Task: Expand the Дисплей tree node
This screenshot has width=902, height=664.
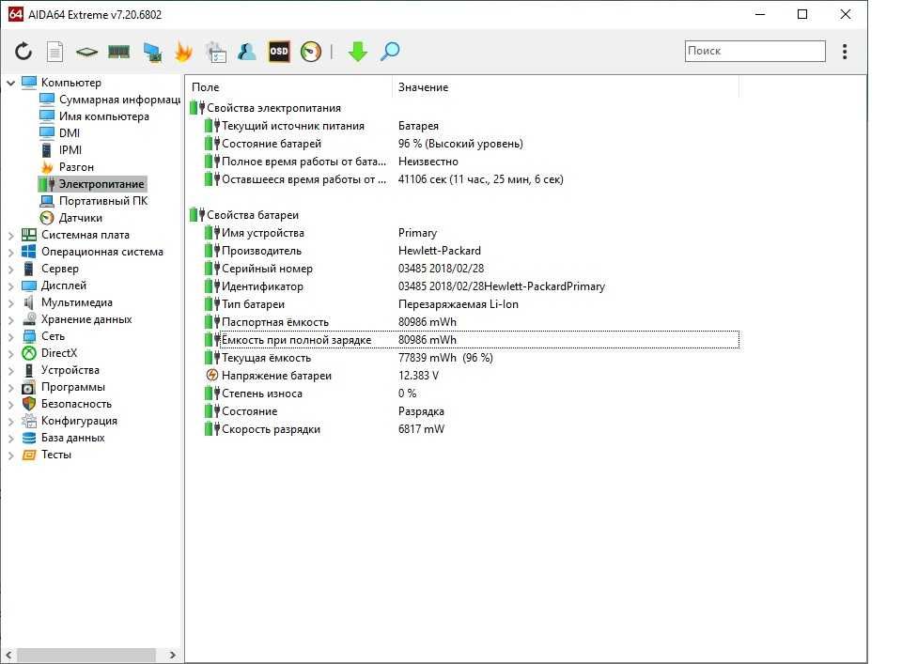Action: [x=10, y=286]
